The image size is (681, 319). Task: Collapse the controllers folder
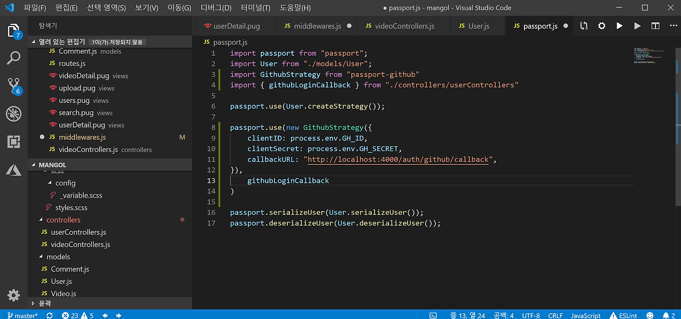pos(41,220)
